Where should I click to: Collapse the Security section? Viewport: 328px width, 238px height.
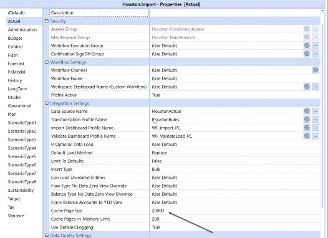click(47, 21)
